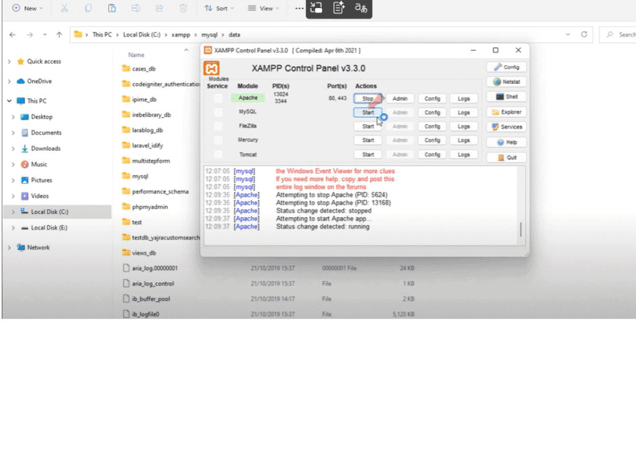Viewport: 636px width, 450px height.
Task: Open MySQL Config options
Action: [432, 112]
